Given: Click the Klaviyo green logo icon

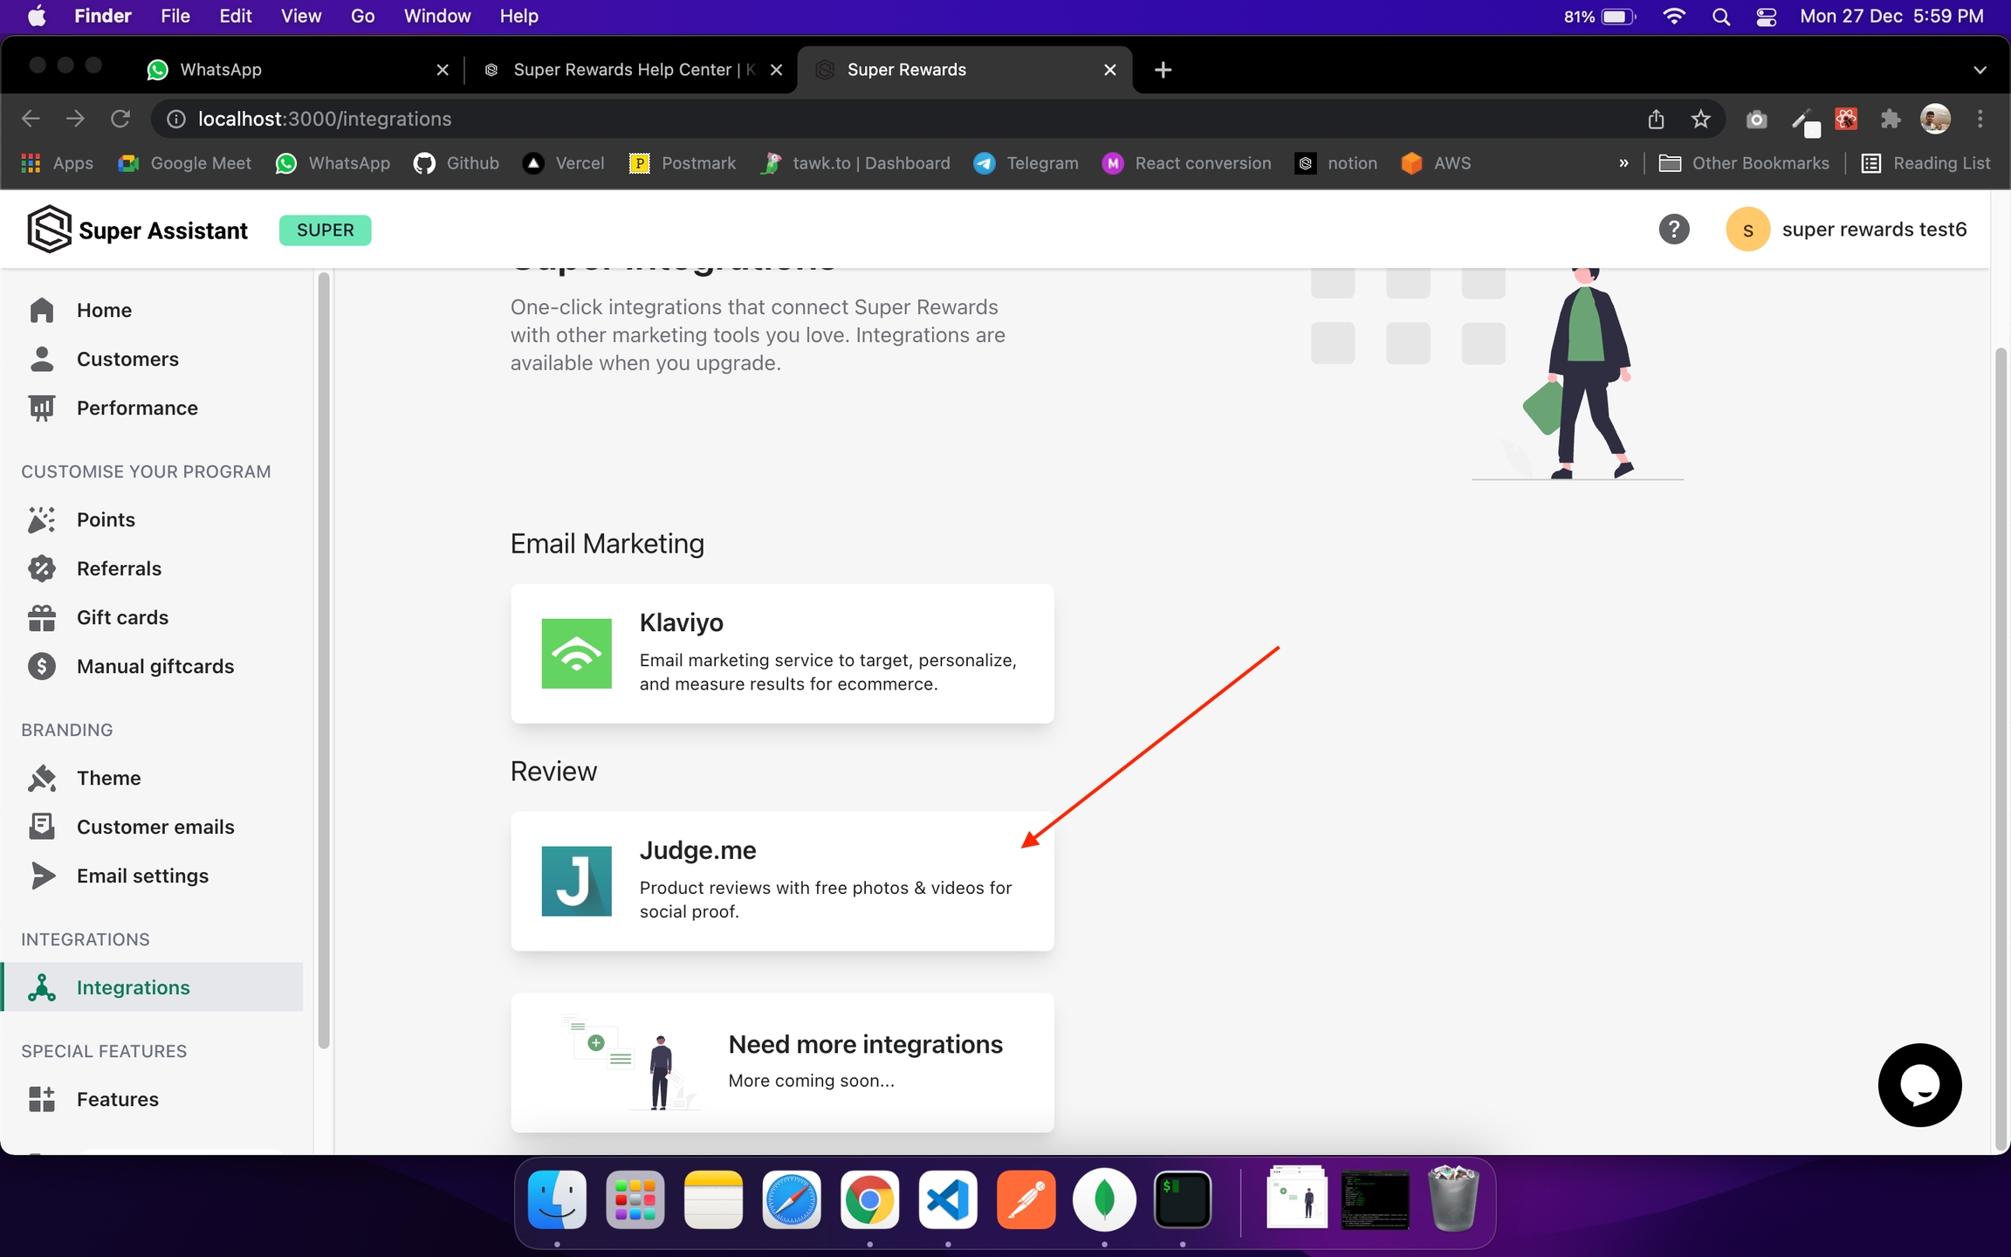Looking at the screenshot, I should (x=576, y=654).
